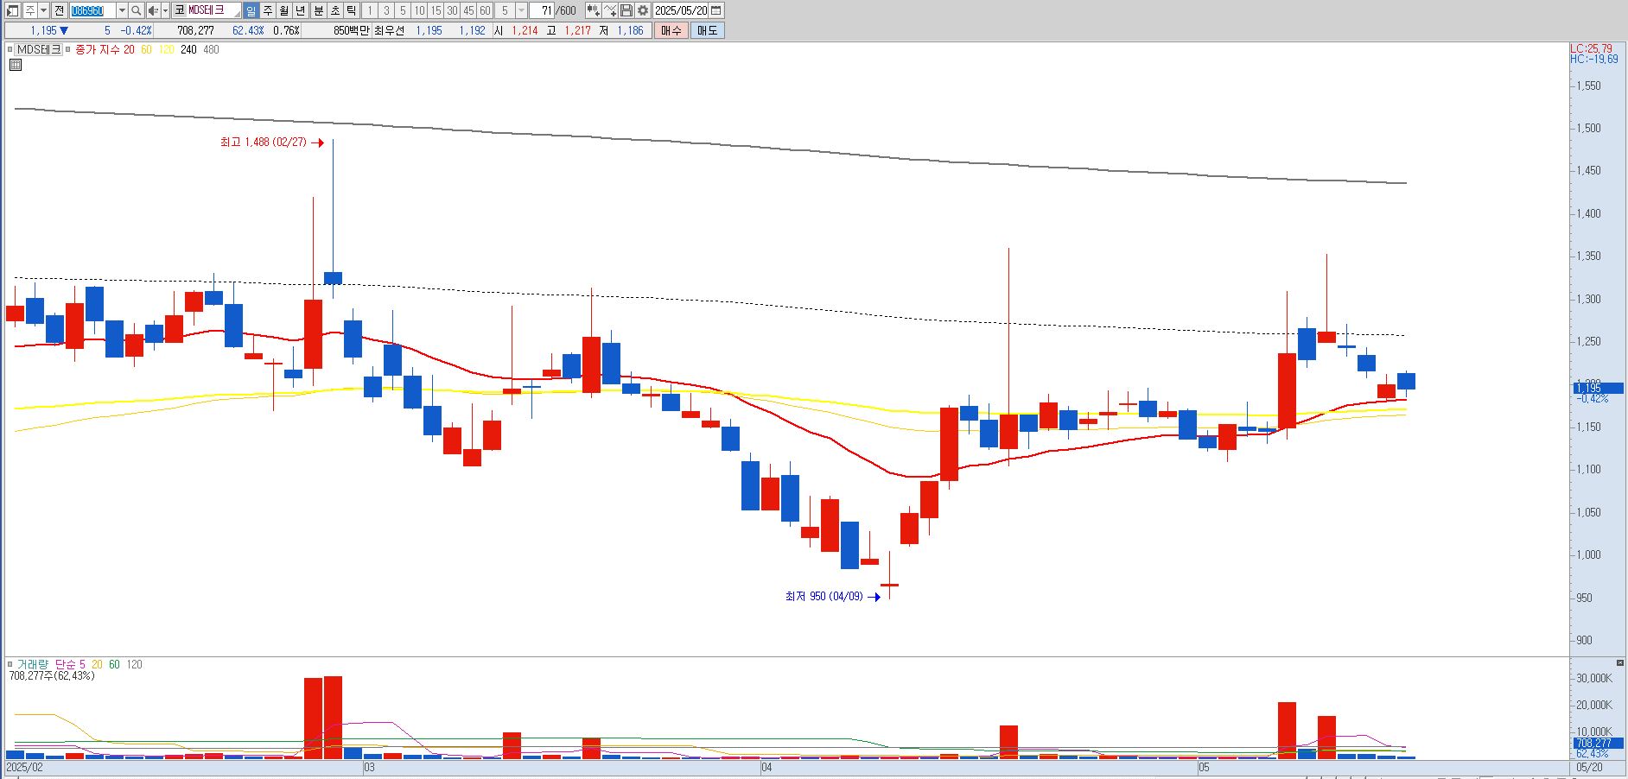
Task: Select daily (일) chart period
Action: tap(251, 10)
